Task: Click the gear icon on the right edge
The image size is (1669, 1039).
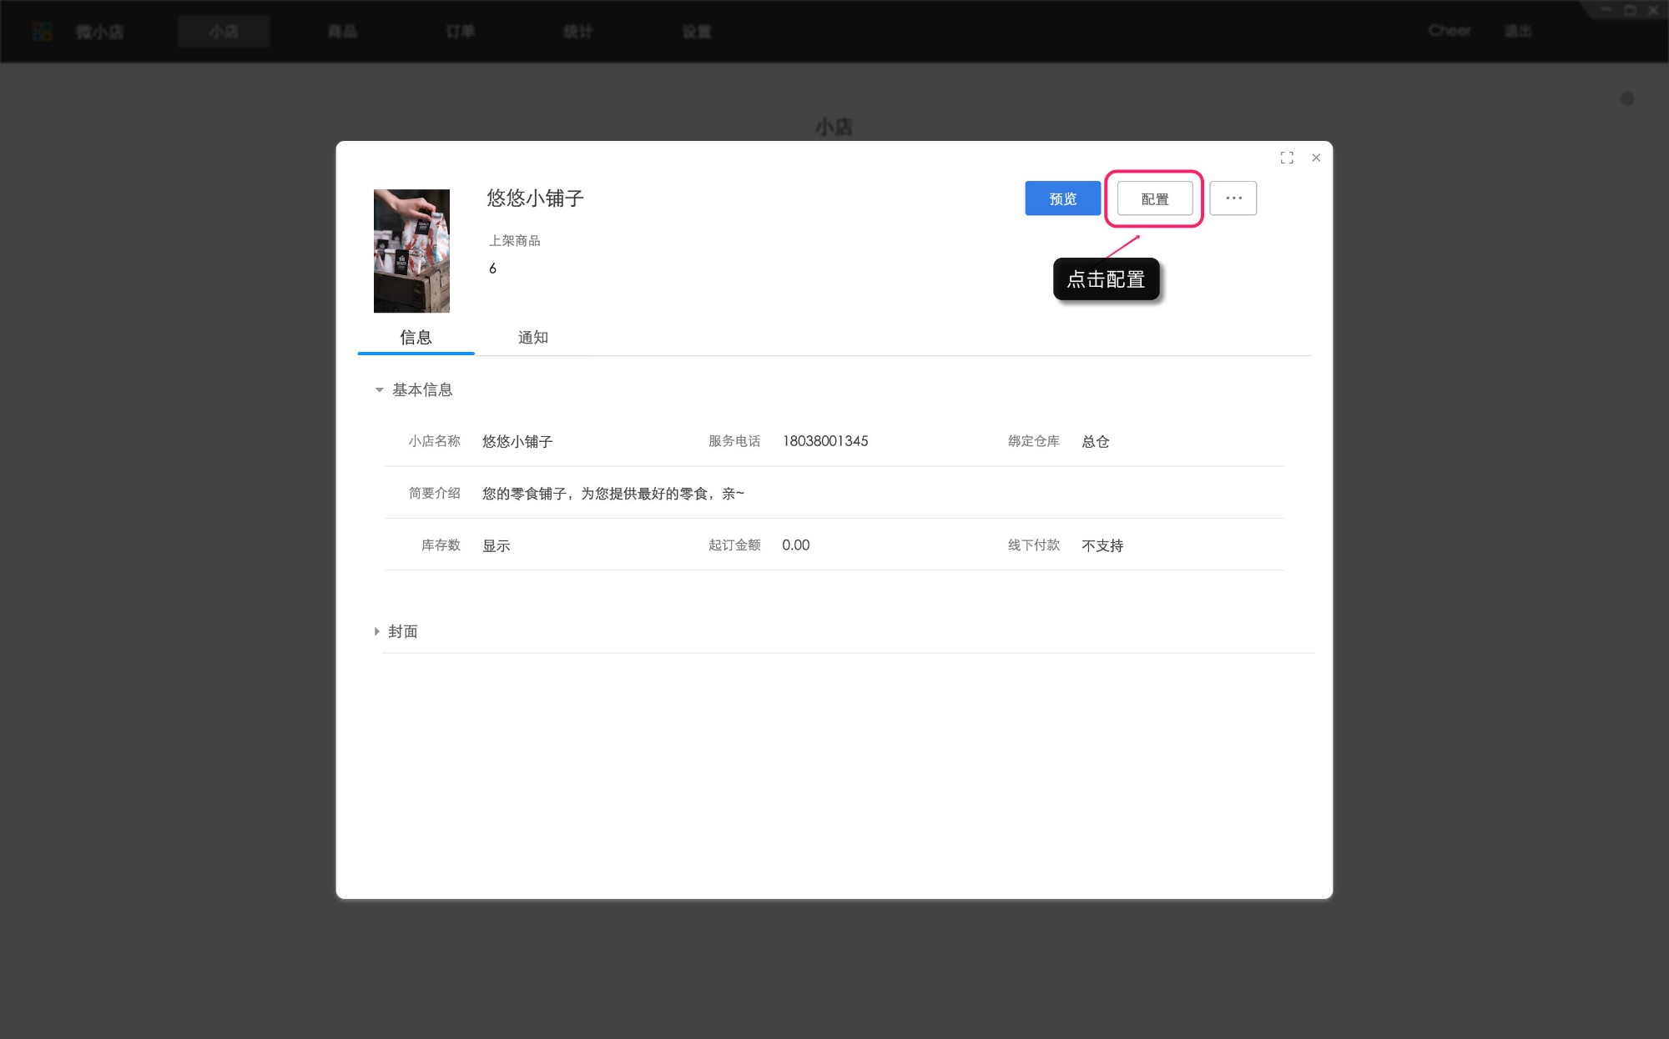Action: click(1626, 98)
